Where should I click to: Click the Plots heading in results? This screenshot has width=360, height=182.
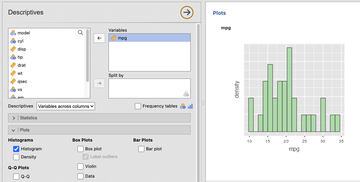(x=219, y=13)
